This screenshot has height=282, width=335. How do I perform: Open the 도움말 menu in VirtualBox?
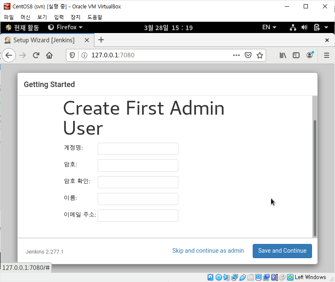pyautogui.click(x=95, y=17)
